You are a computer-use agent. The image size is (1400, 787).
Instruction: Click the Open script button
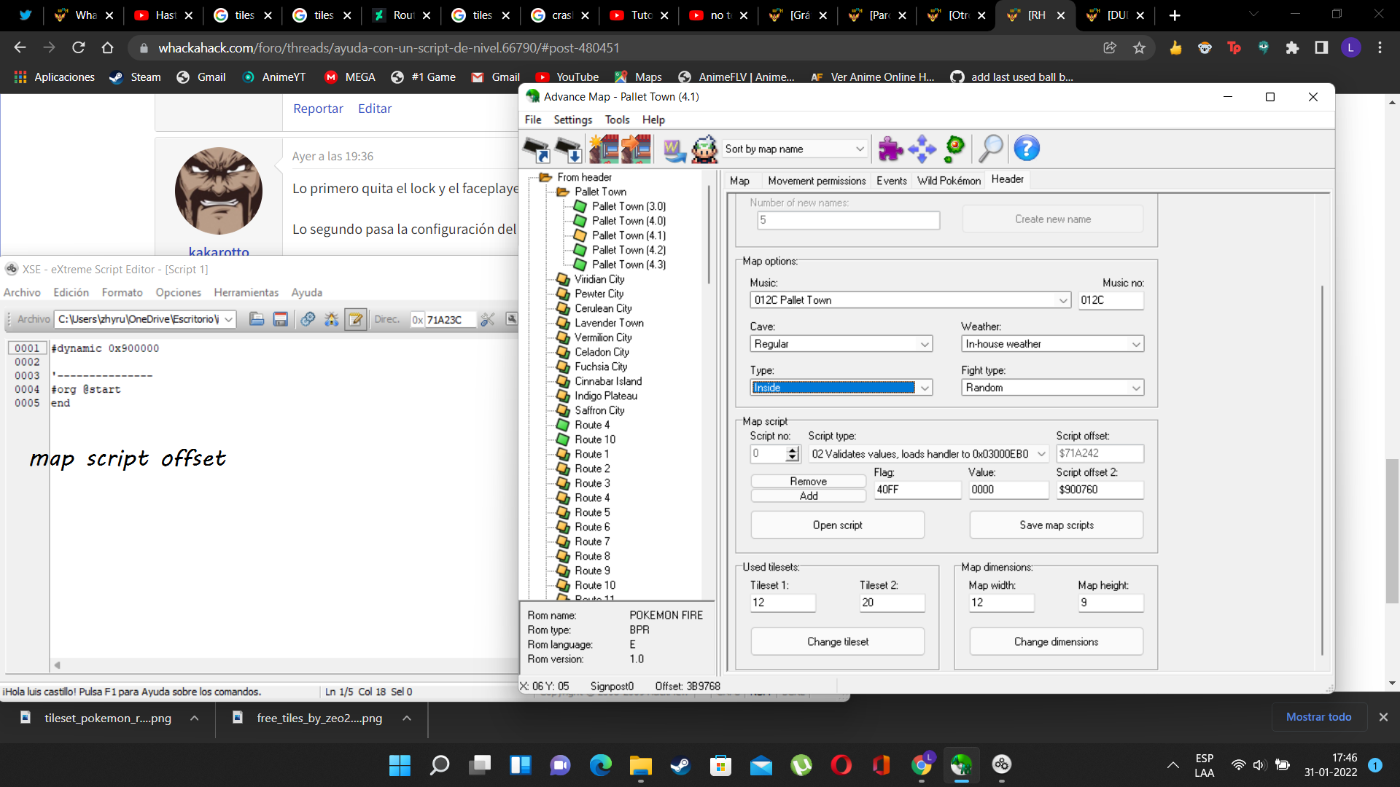837,525
